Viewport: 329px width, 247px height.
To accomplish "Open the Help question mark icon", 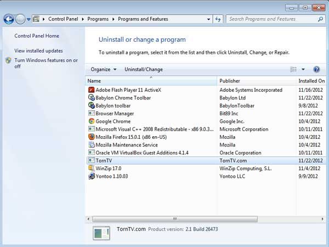I will point(316,69).
